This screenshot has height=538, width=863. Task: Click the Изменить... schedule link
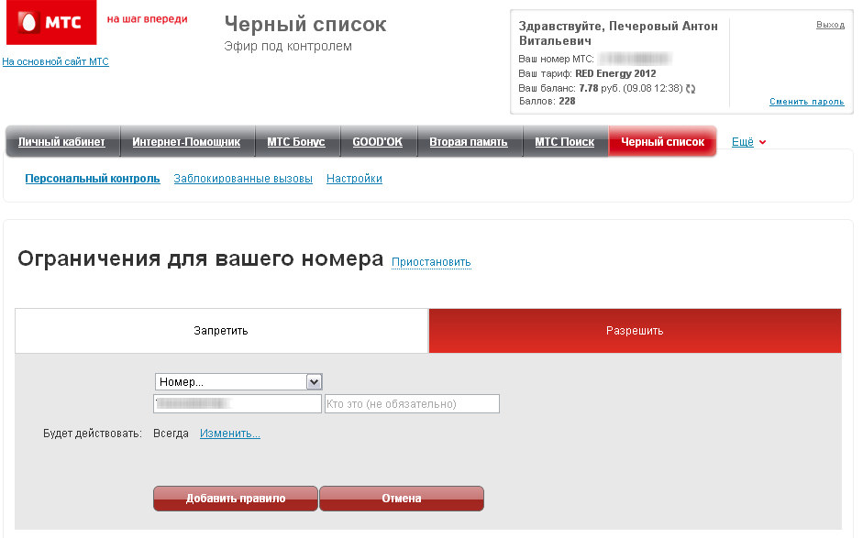tap(230, 434)
